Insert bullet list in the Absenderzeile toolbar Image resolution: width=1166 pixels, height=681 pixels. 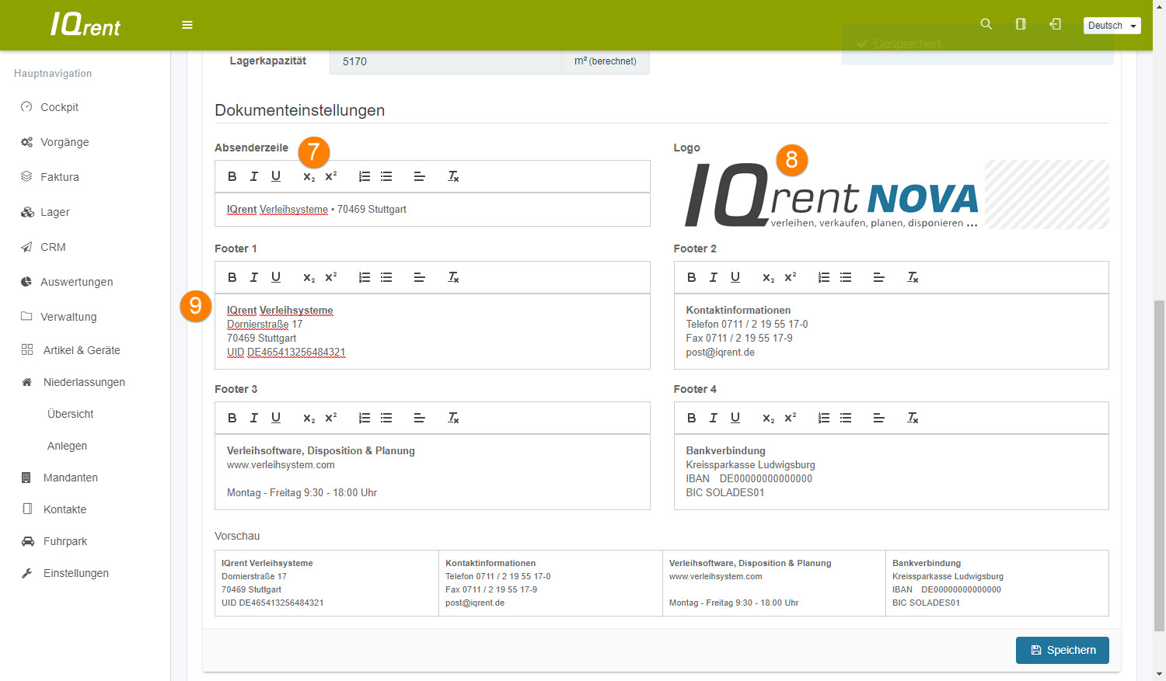tap(386, 176)
